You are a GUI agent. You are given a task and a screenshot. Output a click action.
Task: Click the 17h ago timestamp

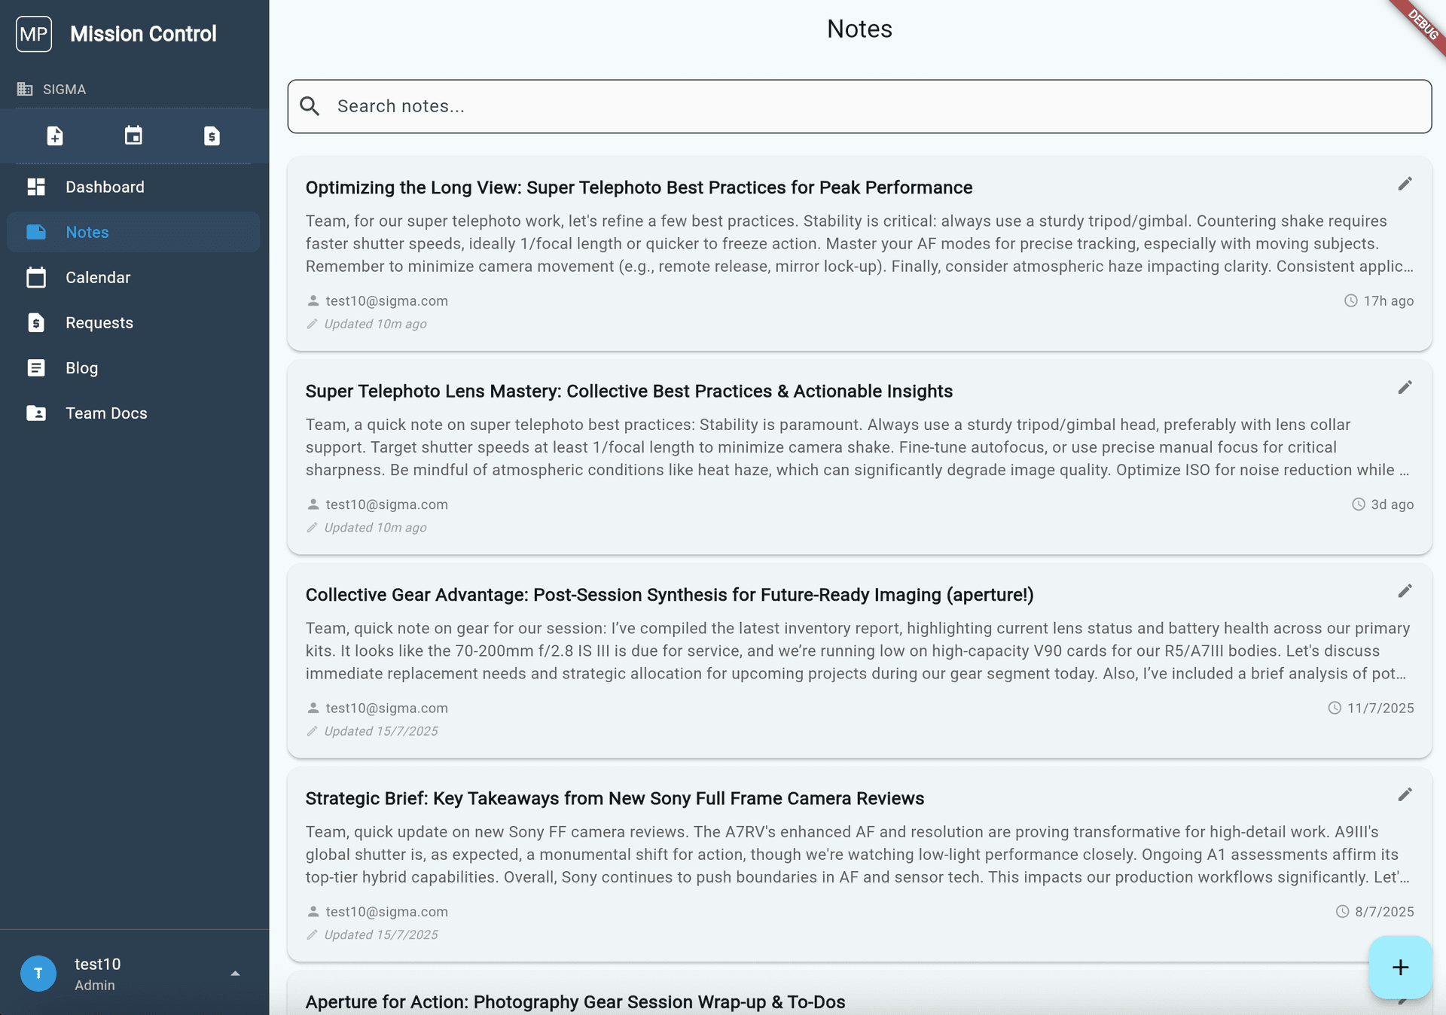click(1388, 300)
